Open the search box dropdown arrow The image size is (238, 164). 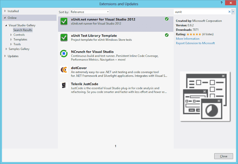pos(233,12)
